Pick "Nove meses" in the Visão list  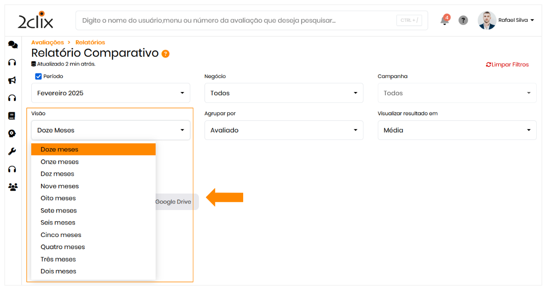tap(60, 186)
